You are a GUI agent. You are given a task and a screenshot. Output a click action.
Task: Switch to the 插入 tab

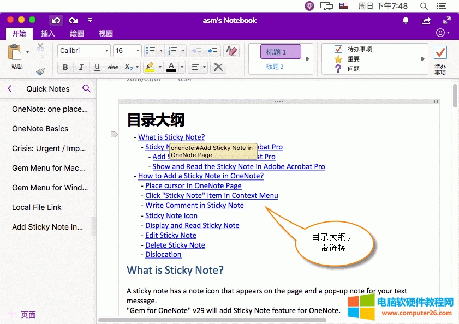coord(48,34)
